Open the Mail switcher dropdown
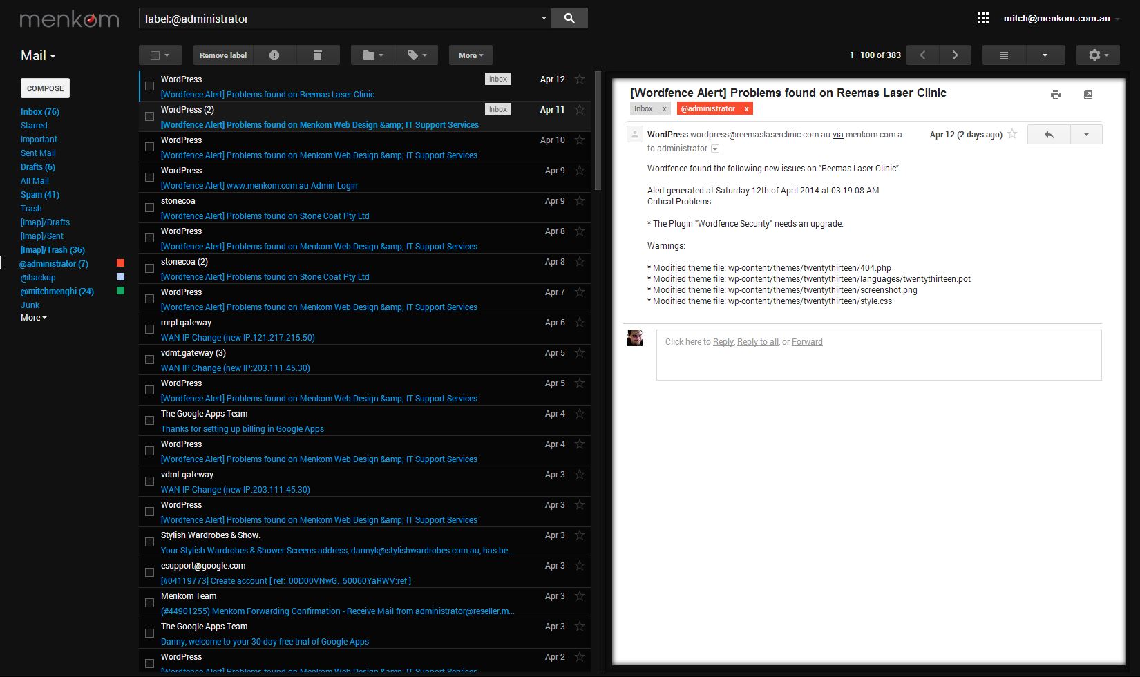 [x=38, y=56]
